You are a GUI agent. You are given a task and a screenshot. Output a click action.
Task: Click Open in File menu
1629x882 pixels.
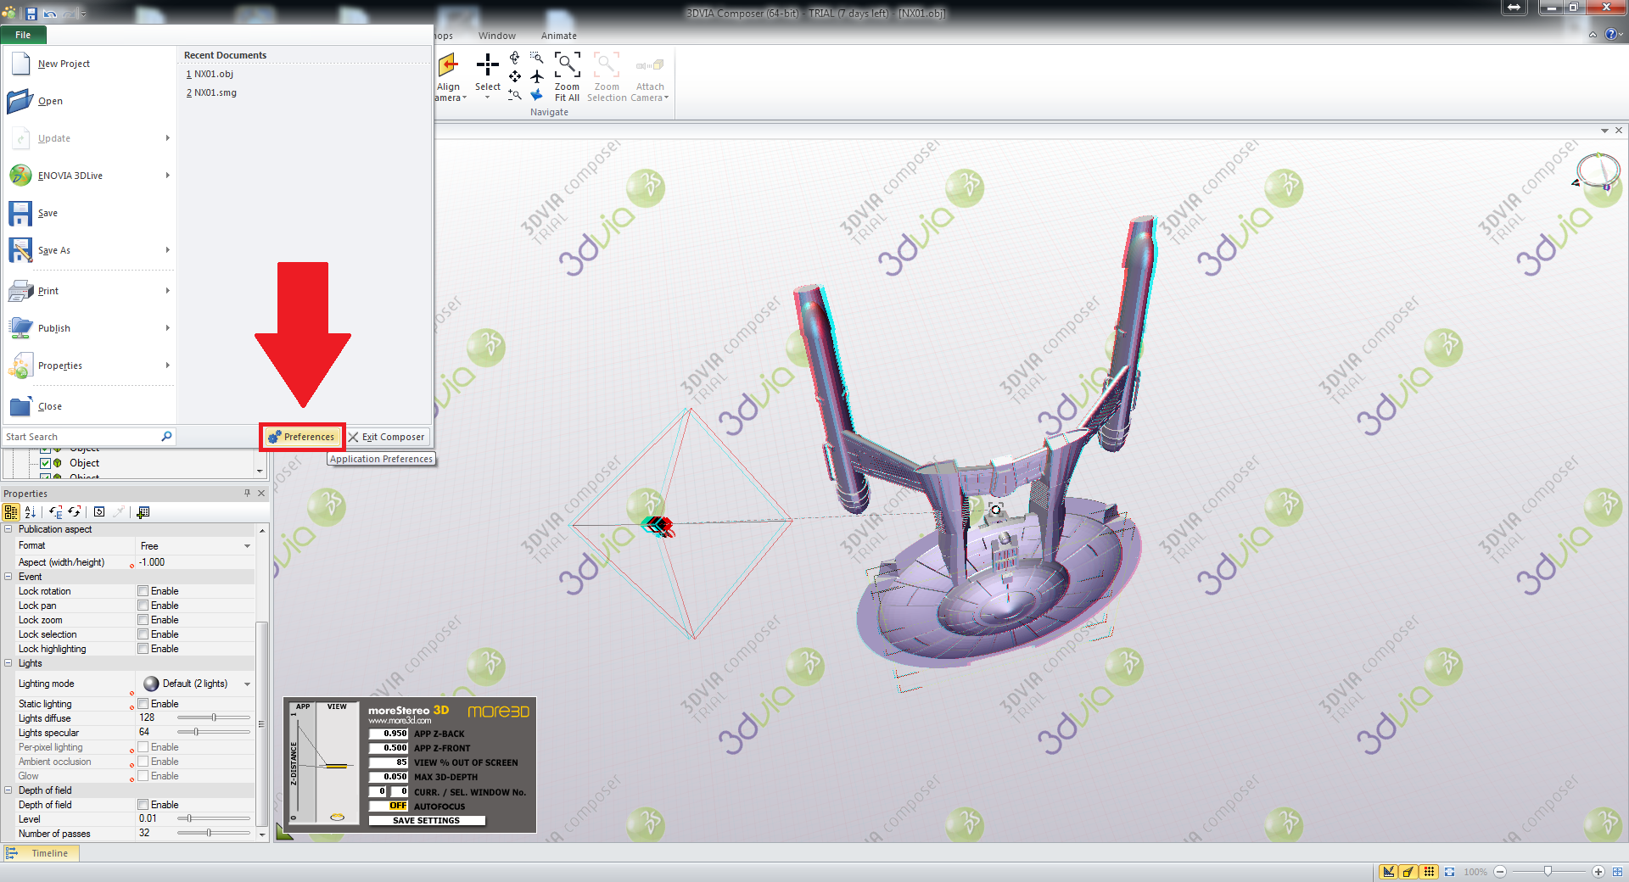(x=89, y=101)
